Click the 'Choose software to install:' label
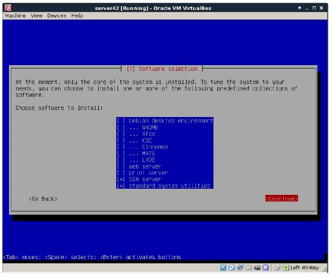Viewport: 332px width, 277px height. 59,108
